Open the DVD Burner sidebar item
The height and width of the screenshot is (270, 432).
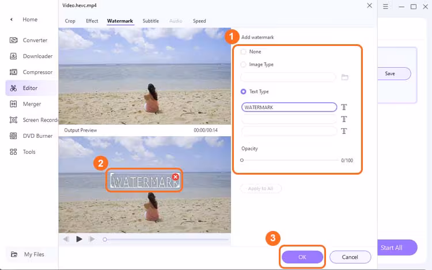pyautogui.click(x=31, y=136)
